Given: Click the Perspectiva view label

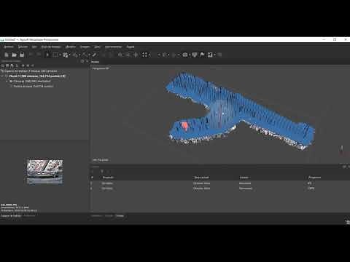Looking at the screenshot, I should coord(101,68).
